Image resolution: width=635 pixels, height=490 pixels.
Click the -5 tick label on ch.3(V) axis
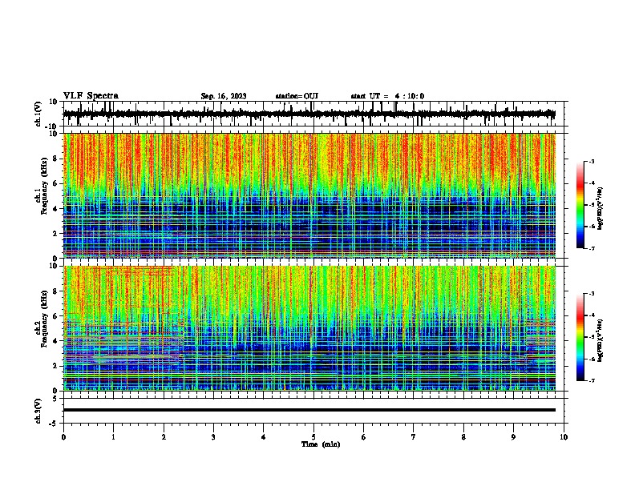pyautogui.click(x=55, y=424)
